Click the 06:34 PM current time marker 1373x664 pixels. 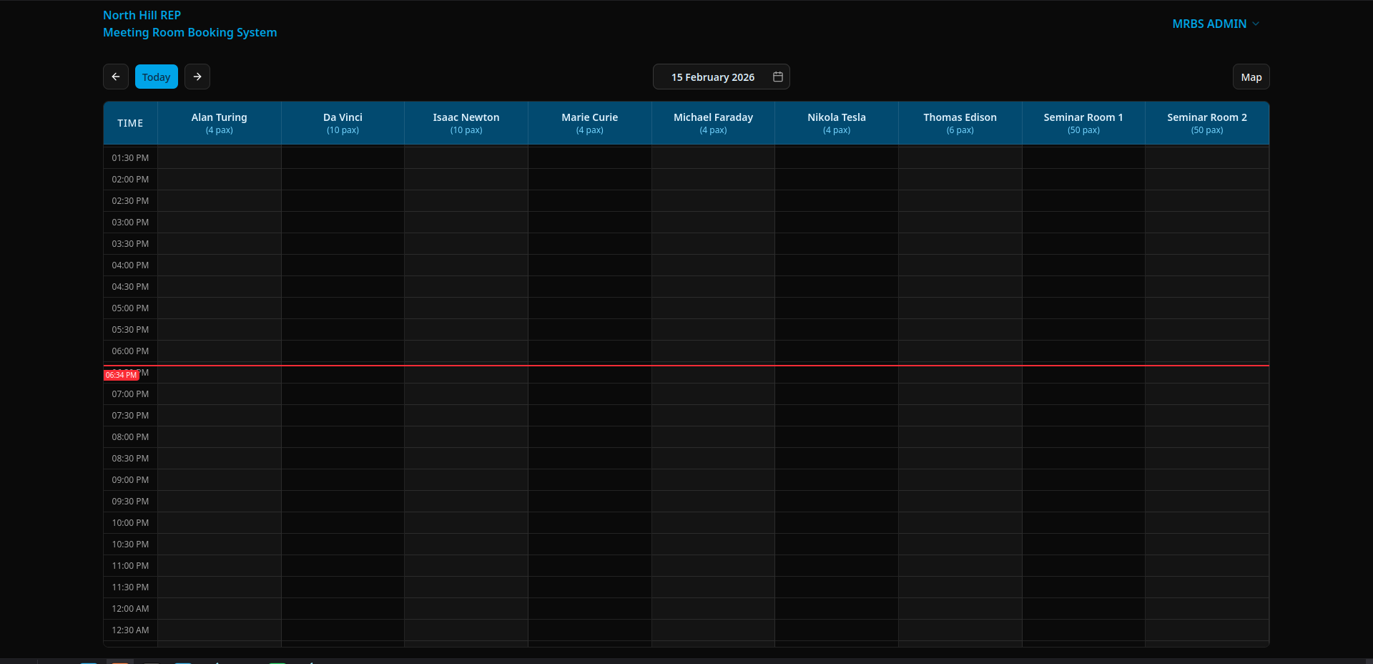click(121, 375)
